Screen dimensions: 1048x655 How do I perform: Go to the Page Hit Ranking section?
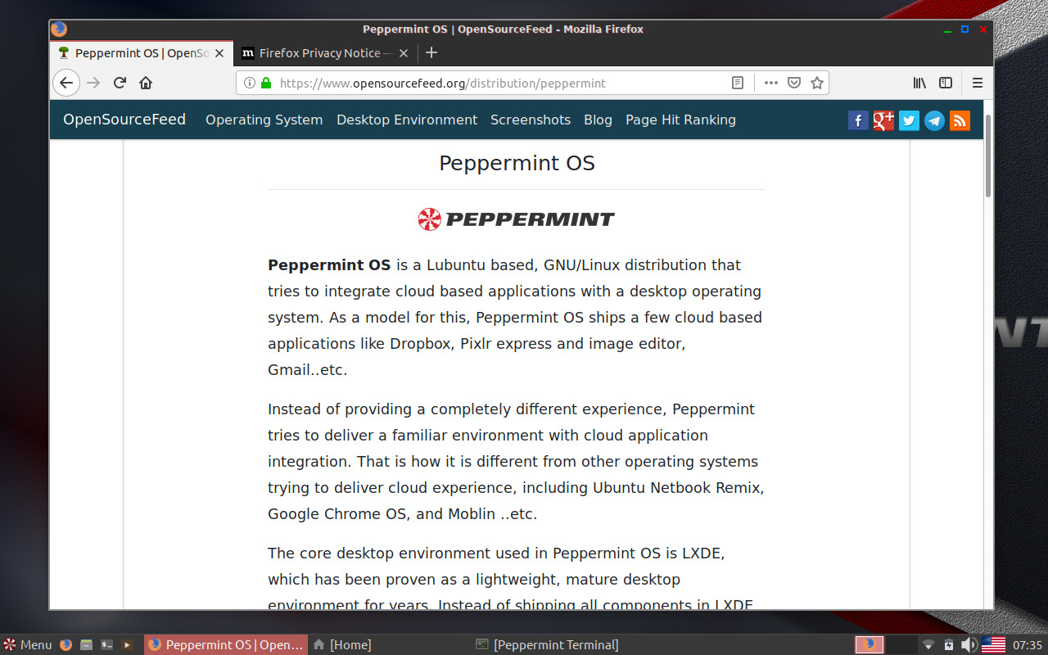680,120
